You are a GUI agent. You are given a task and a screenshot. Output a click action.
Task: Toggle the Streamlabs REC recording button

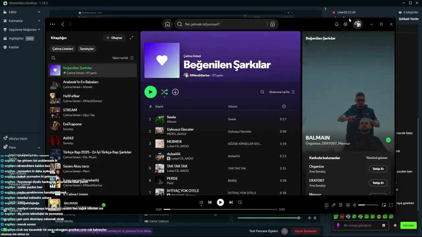(285, 231)
